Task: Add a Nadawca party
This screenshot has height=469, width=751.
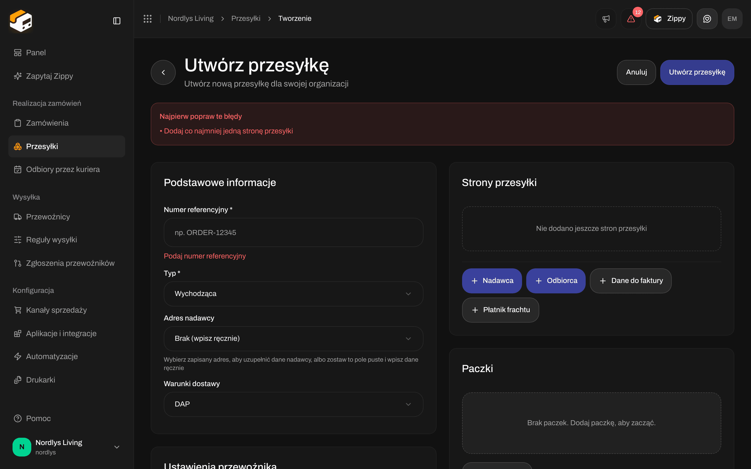Action: click(x=492, y=281)
